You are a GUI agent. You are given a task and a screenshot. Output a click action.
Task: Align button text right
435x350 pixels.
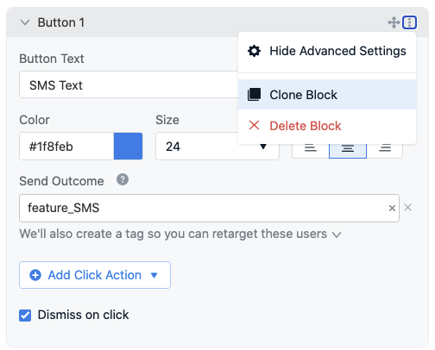[x=385, y=148]
